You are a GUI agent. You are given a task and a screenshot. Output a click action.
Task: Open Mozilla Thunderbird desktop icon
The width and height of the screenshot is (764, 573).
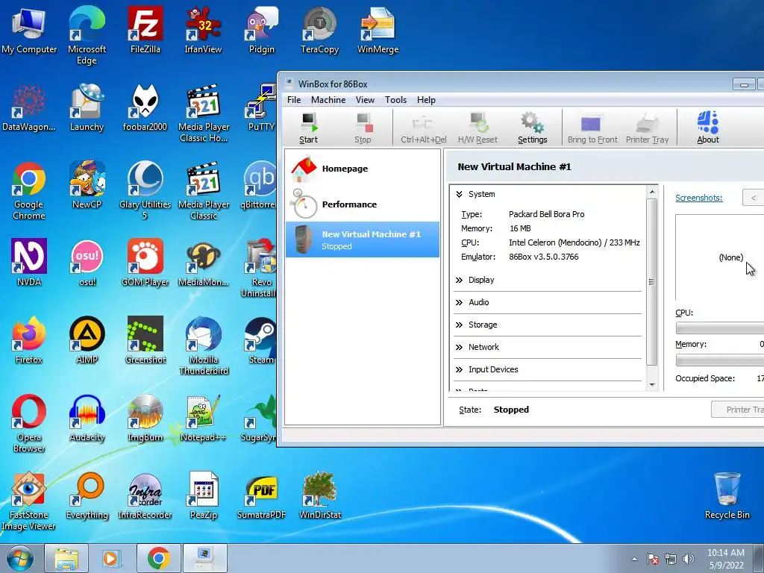pos(204,345)
